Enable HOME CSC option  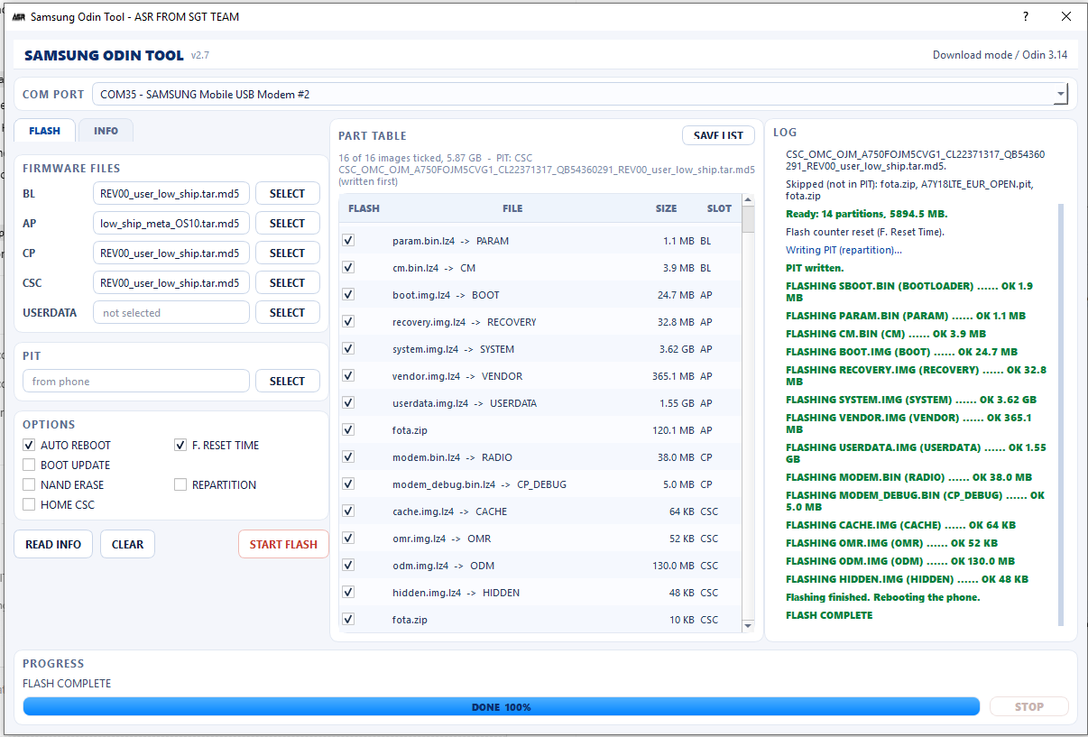point(29,504)
